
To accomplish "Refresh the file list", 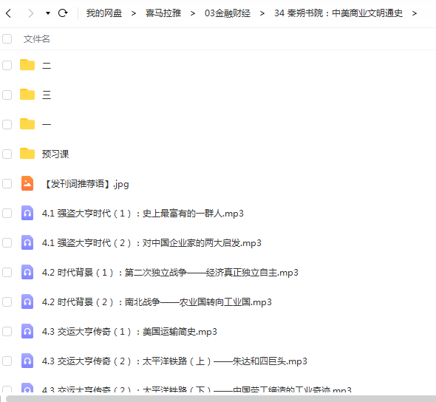I will (x=63, y=13).
